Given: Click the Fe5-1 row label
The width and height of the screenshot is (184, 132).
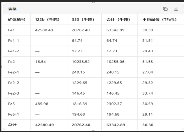Looking at the screenshot, I should point(13,114).
